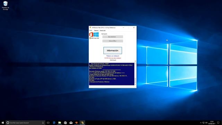
Task: Open Task View from the taskbar
Action: pyautogui.click(x=48, y=123)
